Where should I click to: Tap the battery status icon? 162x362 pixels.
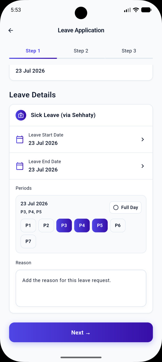pos(146,10)
